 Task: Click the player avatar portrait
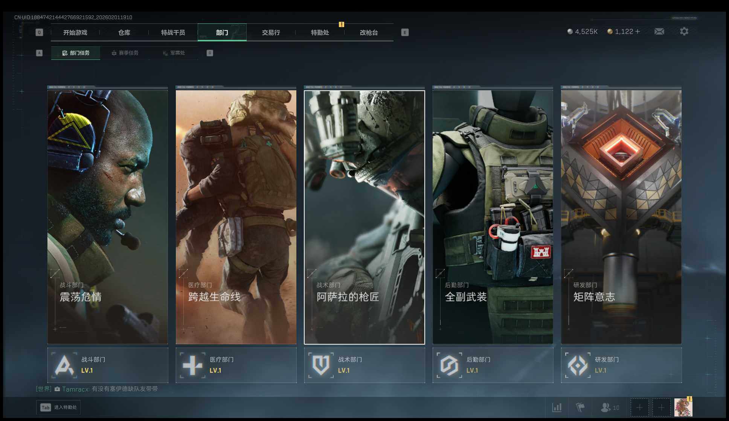click(683, 407)
